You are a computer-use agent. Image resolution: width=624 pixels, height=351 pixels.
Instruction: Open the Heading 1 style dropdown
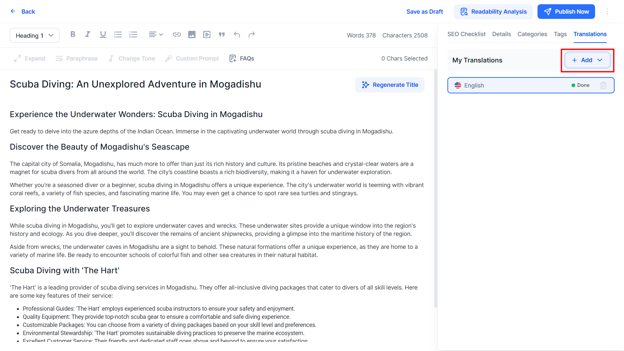pyautogui.click(x=34, y=35)
